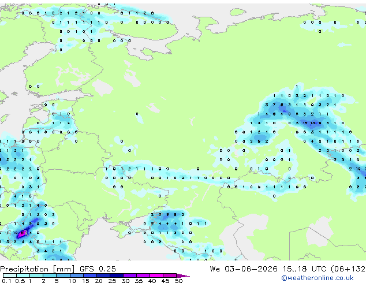Click the '0.1' legend scale label
Image resolution: width=366 pixels, height=283 pixels.
6,281
